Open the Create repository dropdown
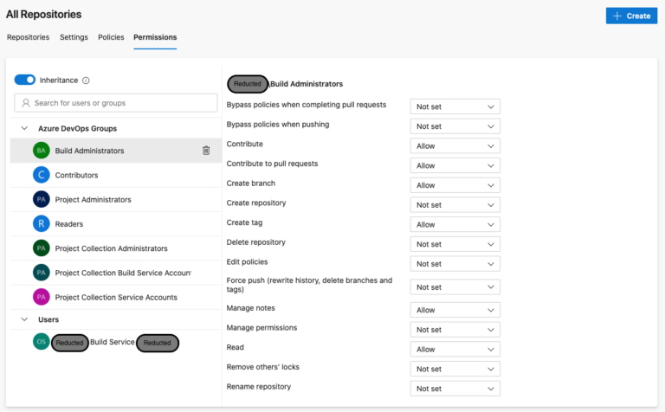The image size is (665, 412). 455,205
